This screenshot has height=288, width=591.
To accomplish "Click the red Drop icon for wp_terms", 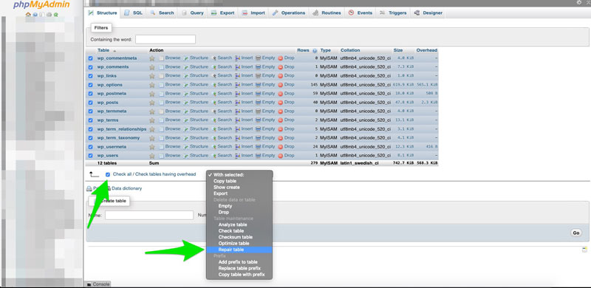I will (x=281, y=120).
